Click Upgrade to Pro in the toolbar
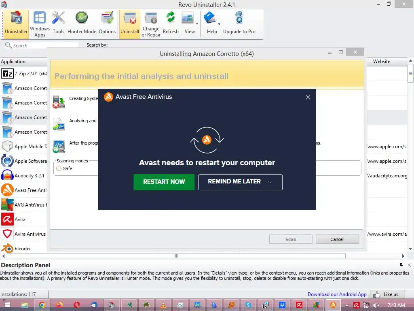This screenshot has width=414, height=311. coord(239,24)
